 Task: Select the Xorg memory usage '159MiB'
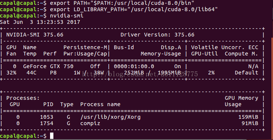(x=248, y=117)
